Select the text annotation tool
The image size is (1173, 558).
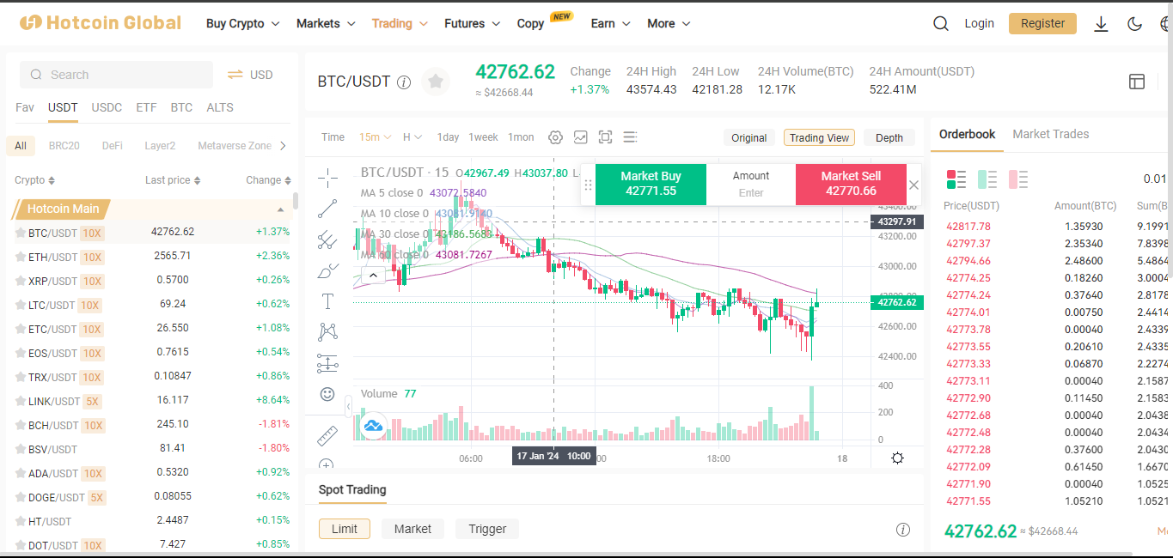click(327, 301)
